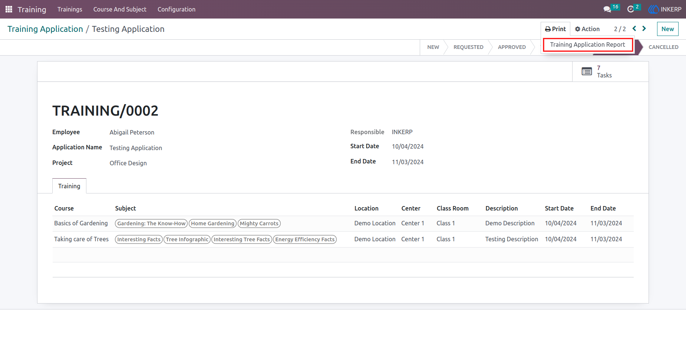The image size is (686, 358).
Task: Click the Mighty Carrots tag
Action: [259, 223]
